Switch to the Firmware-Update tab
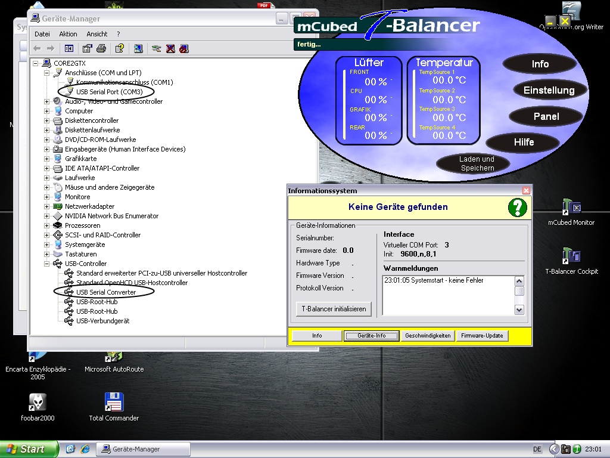610x458 pixels. click(482, 336)
